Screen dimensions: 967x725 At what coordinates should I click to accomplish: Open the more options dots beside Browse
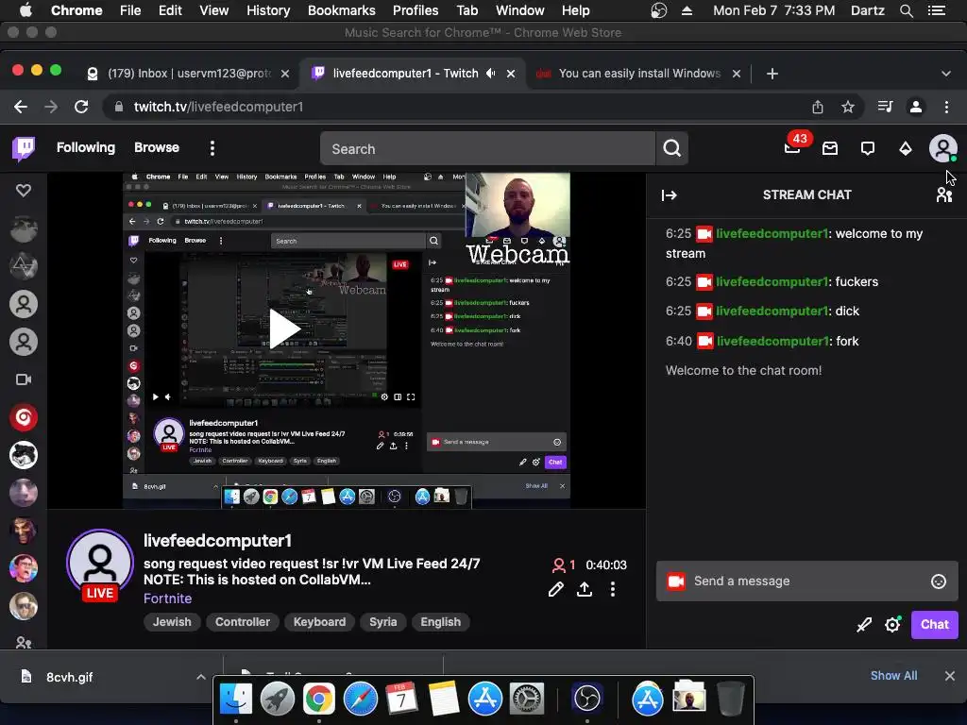(x=212, y=148)
